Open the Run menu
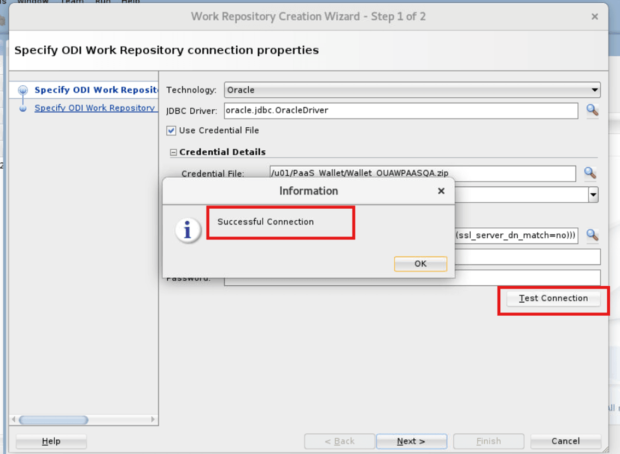 coord(102,2)
